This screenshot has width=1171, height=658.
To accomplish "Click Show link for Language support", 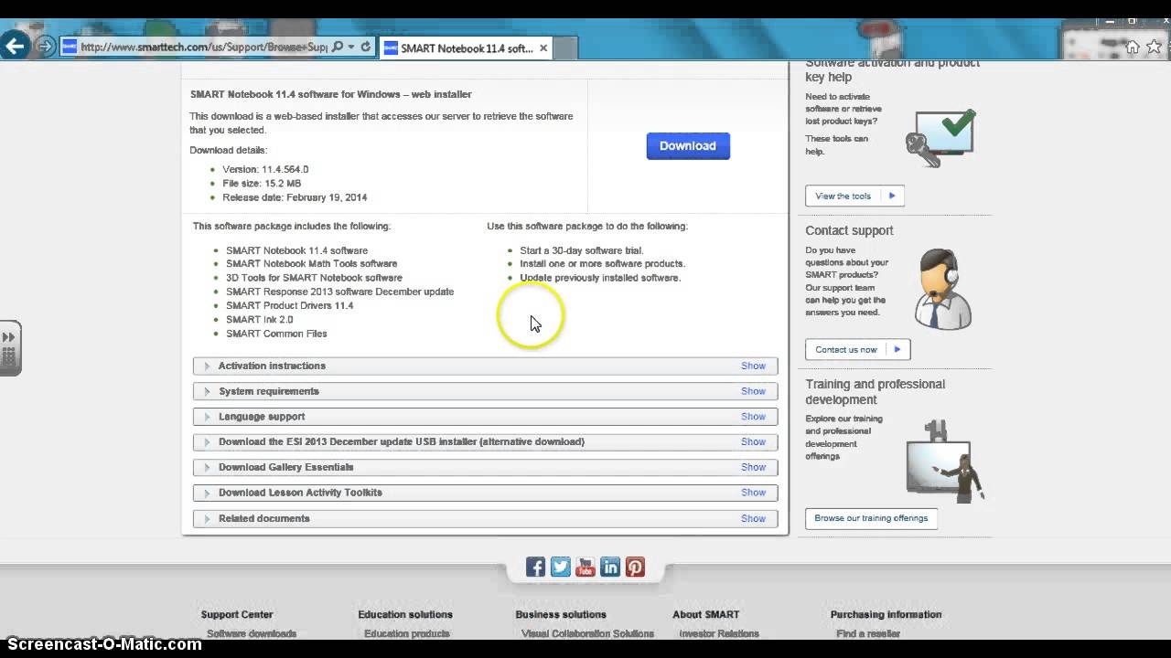I will coord(753,417).
